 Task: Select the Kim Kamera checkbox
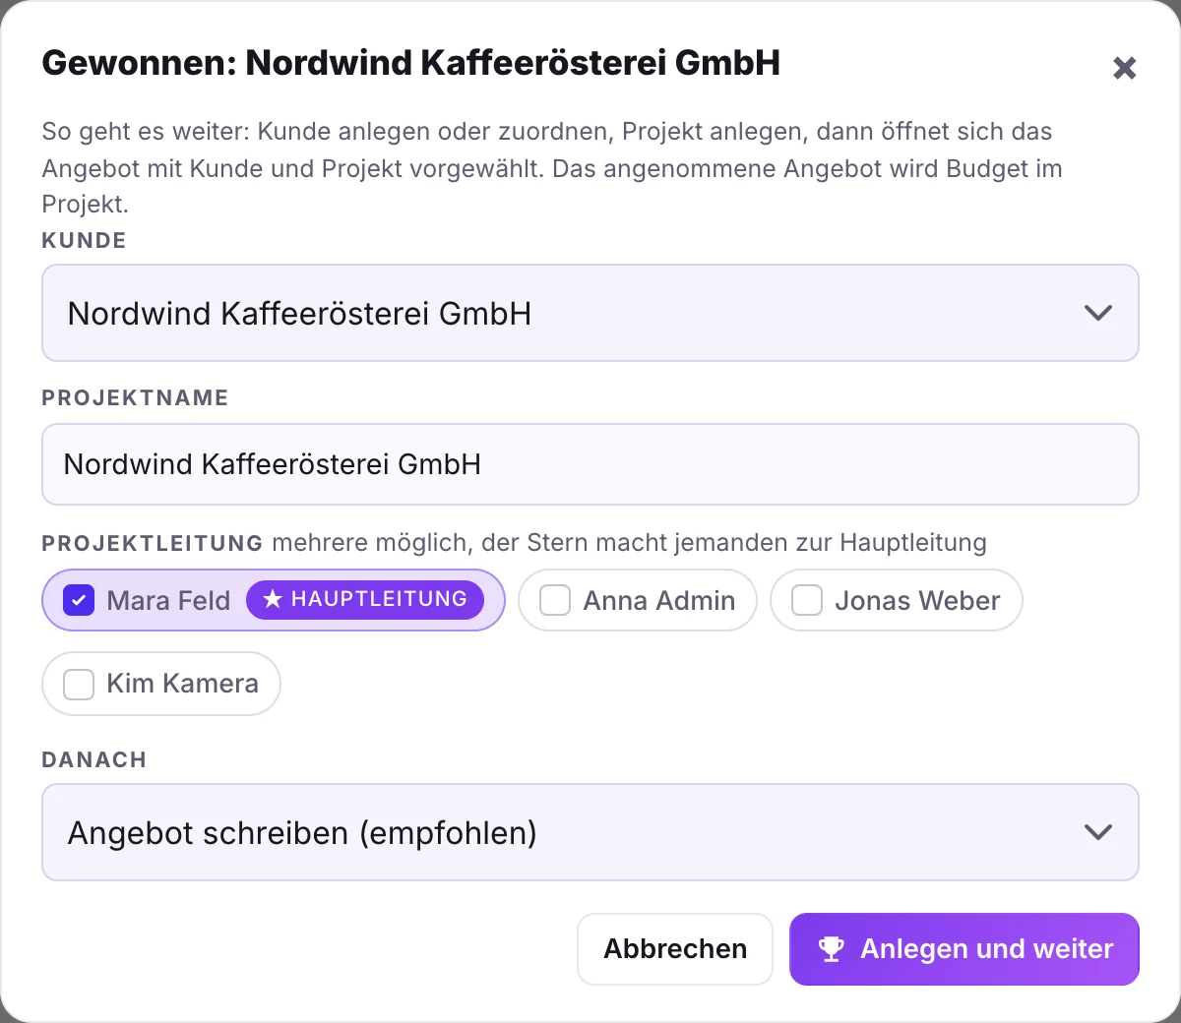pos(79,683)
